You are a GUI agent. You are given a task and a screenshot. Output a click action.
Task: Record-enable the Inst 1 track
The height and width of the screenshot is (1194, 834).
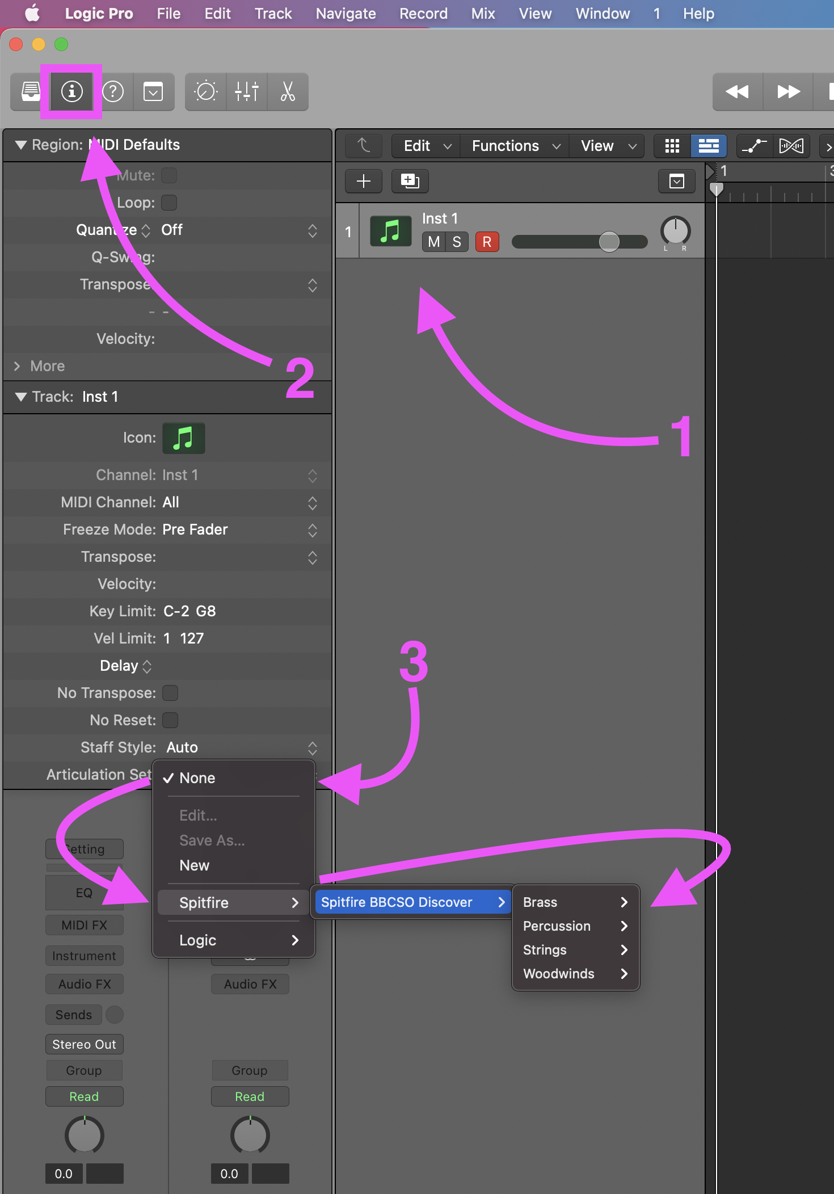tap(487, 242)
